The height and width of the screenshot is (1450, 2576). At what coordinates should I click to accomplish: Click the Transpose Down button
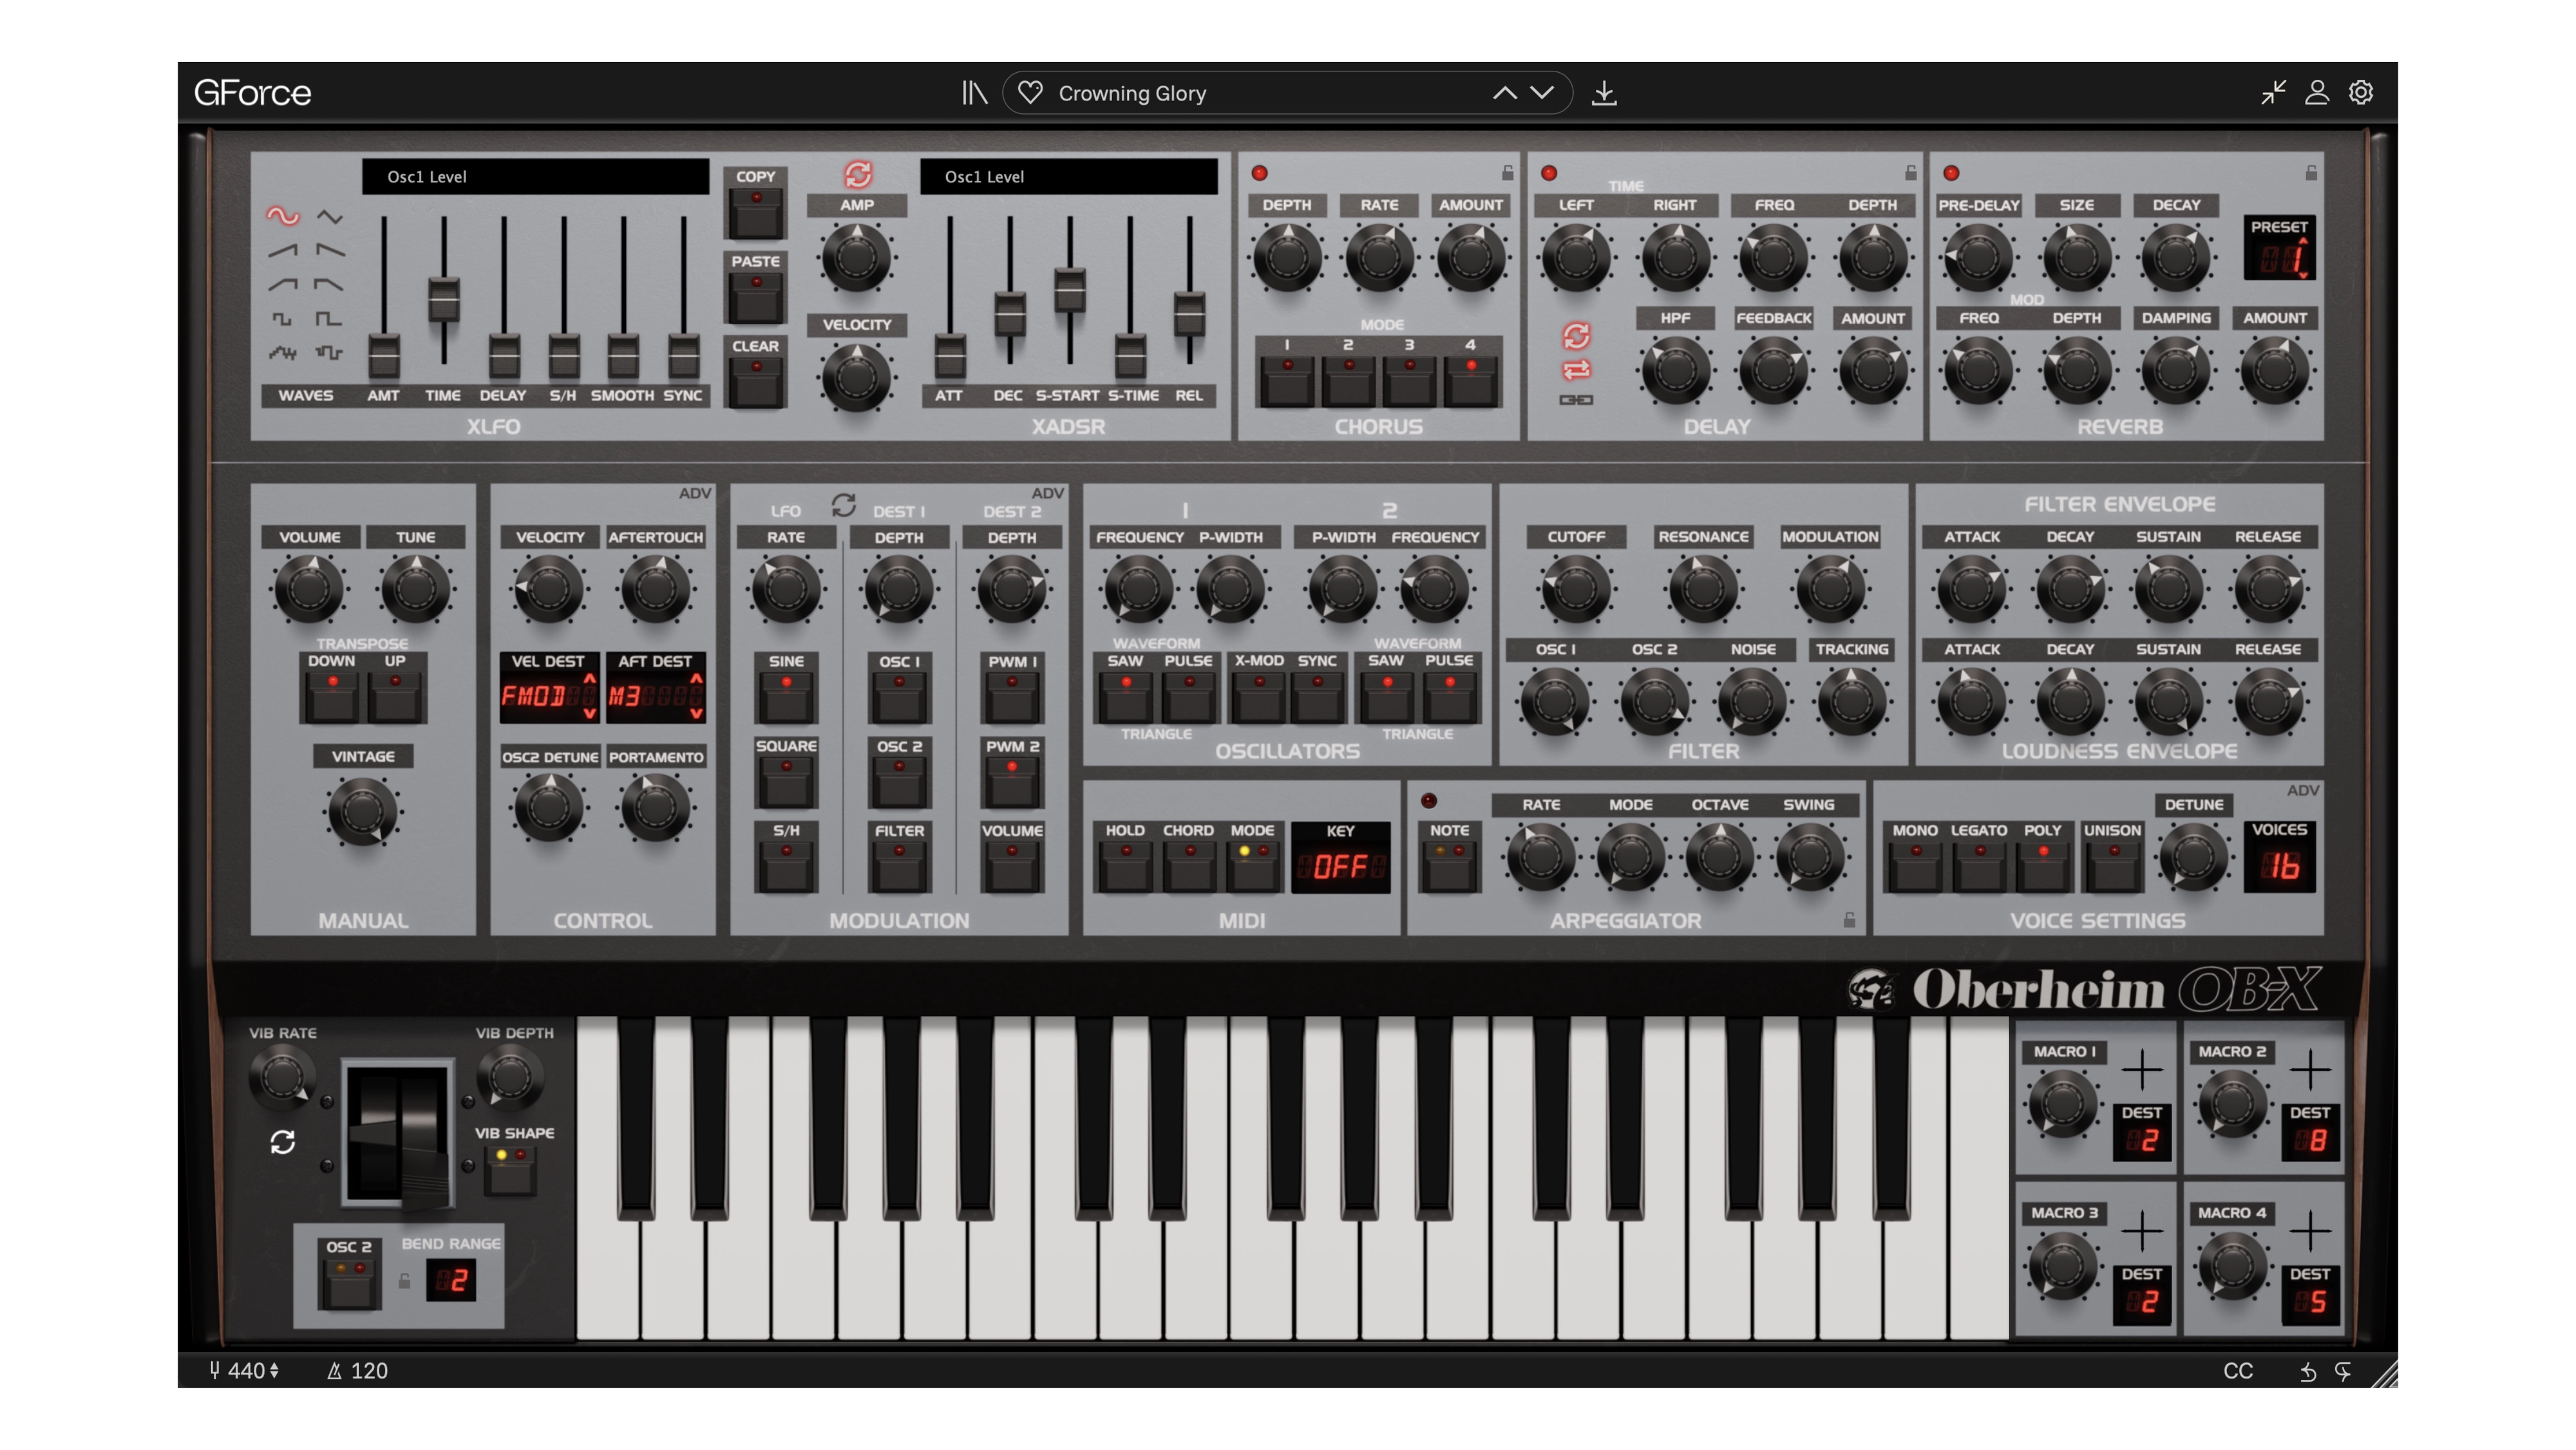click(332, 697)
